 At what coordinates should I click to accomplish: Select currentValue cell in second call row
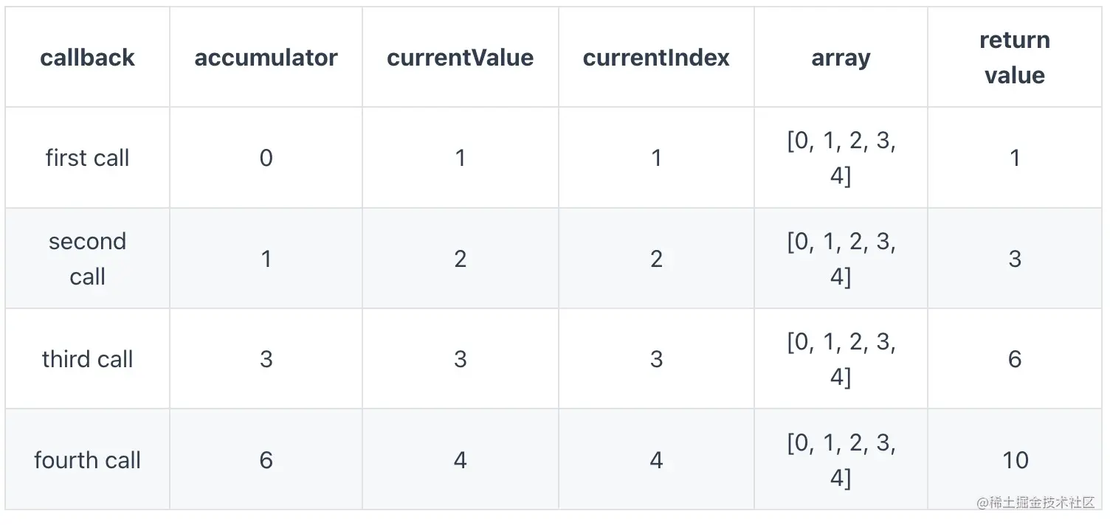[x=460, y=259]
